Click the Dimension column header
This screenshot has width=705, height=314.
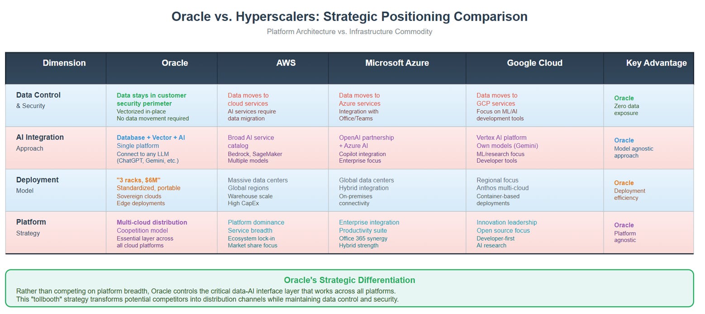[64, 63]
